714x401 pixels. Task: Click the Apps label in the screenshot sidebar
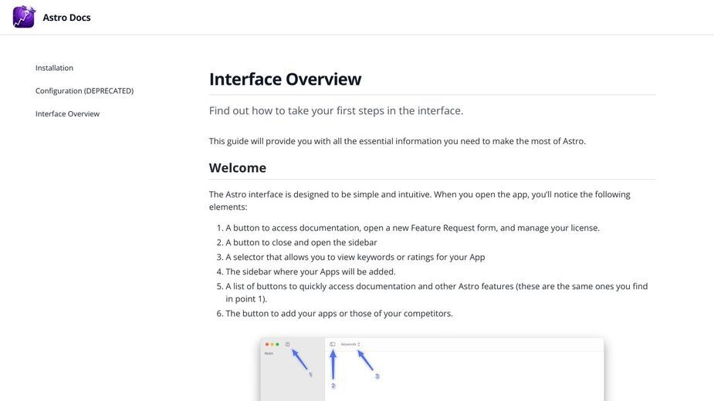click(269, 353)
